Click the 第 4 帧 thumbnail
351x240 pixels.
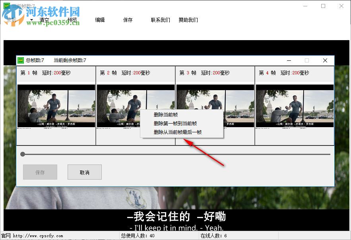294,106
